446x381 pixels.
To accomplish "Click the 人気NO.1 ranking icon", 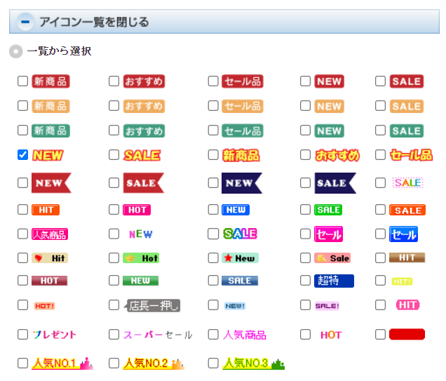I will pyautogui.click(x=62, y=363).
